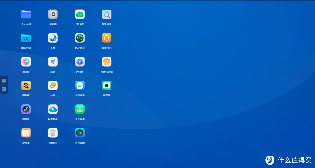Open the 文档同步 sync app

point(80,85)
